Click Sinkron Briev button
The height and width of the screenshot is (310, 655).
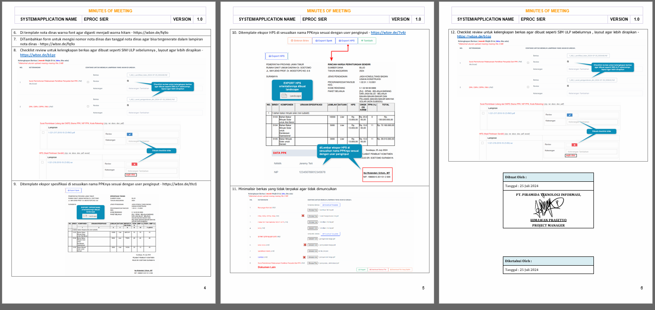300,40
